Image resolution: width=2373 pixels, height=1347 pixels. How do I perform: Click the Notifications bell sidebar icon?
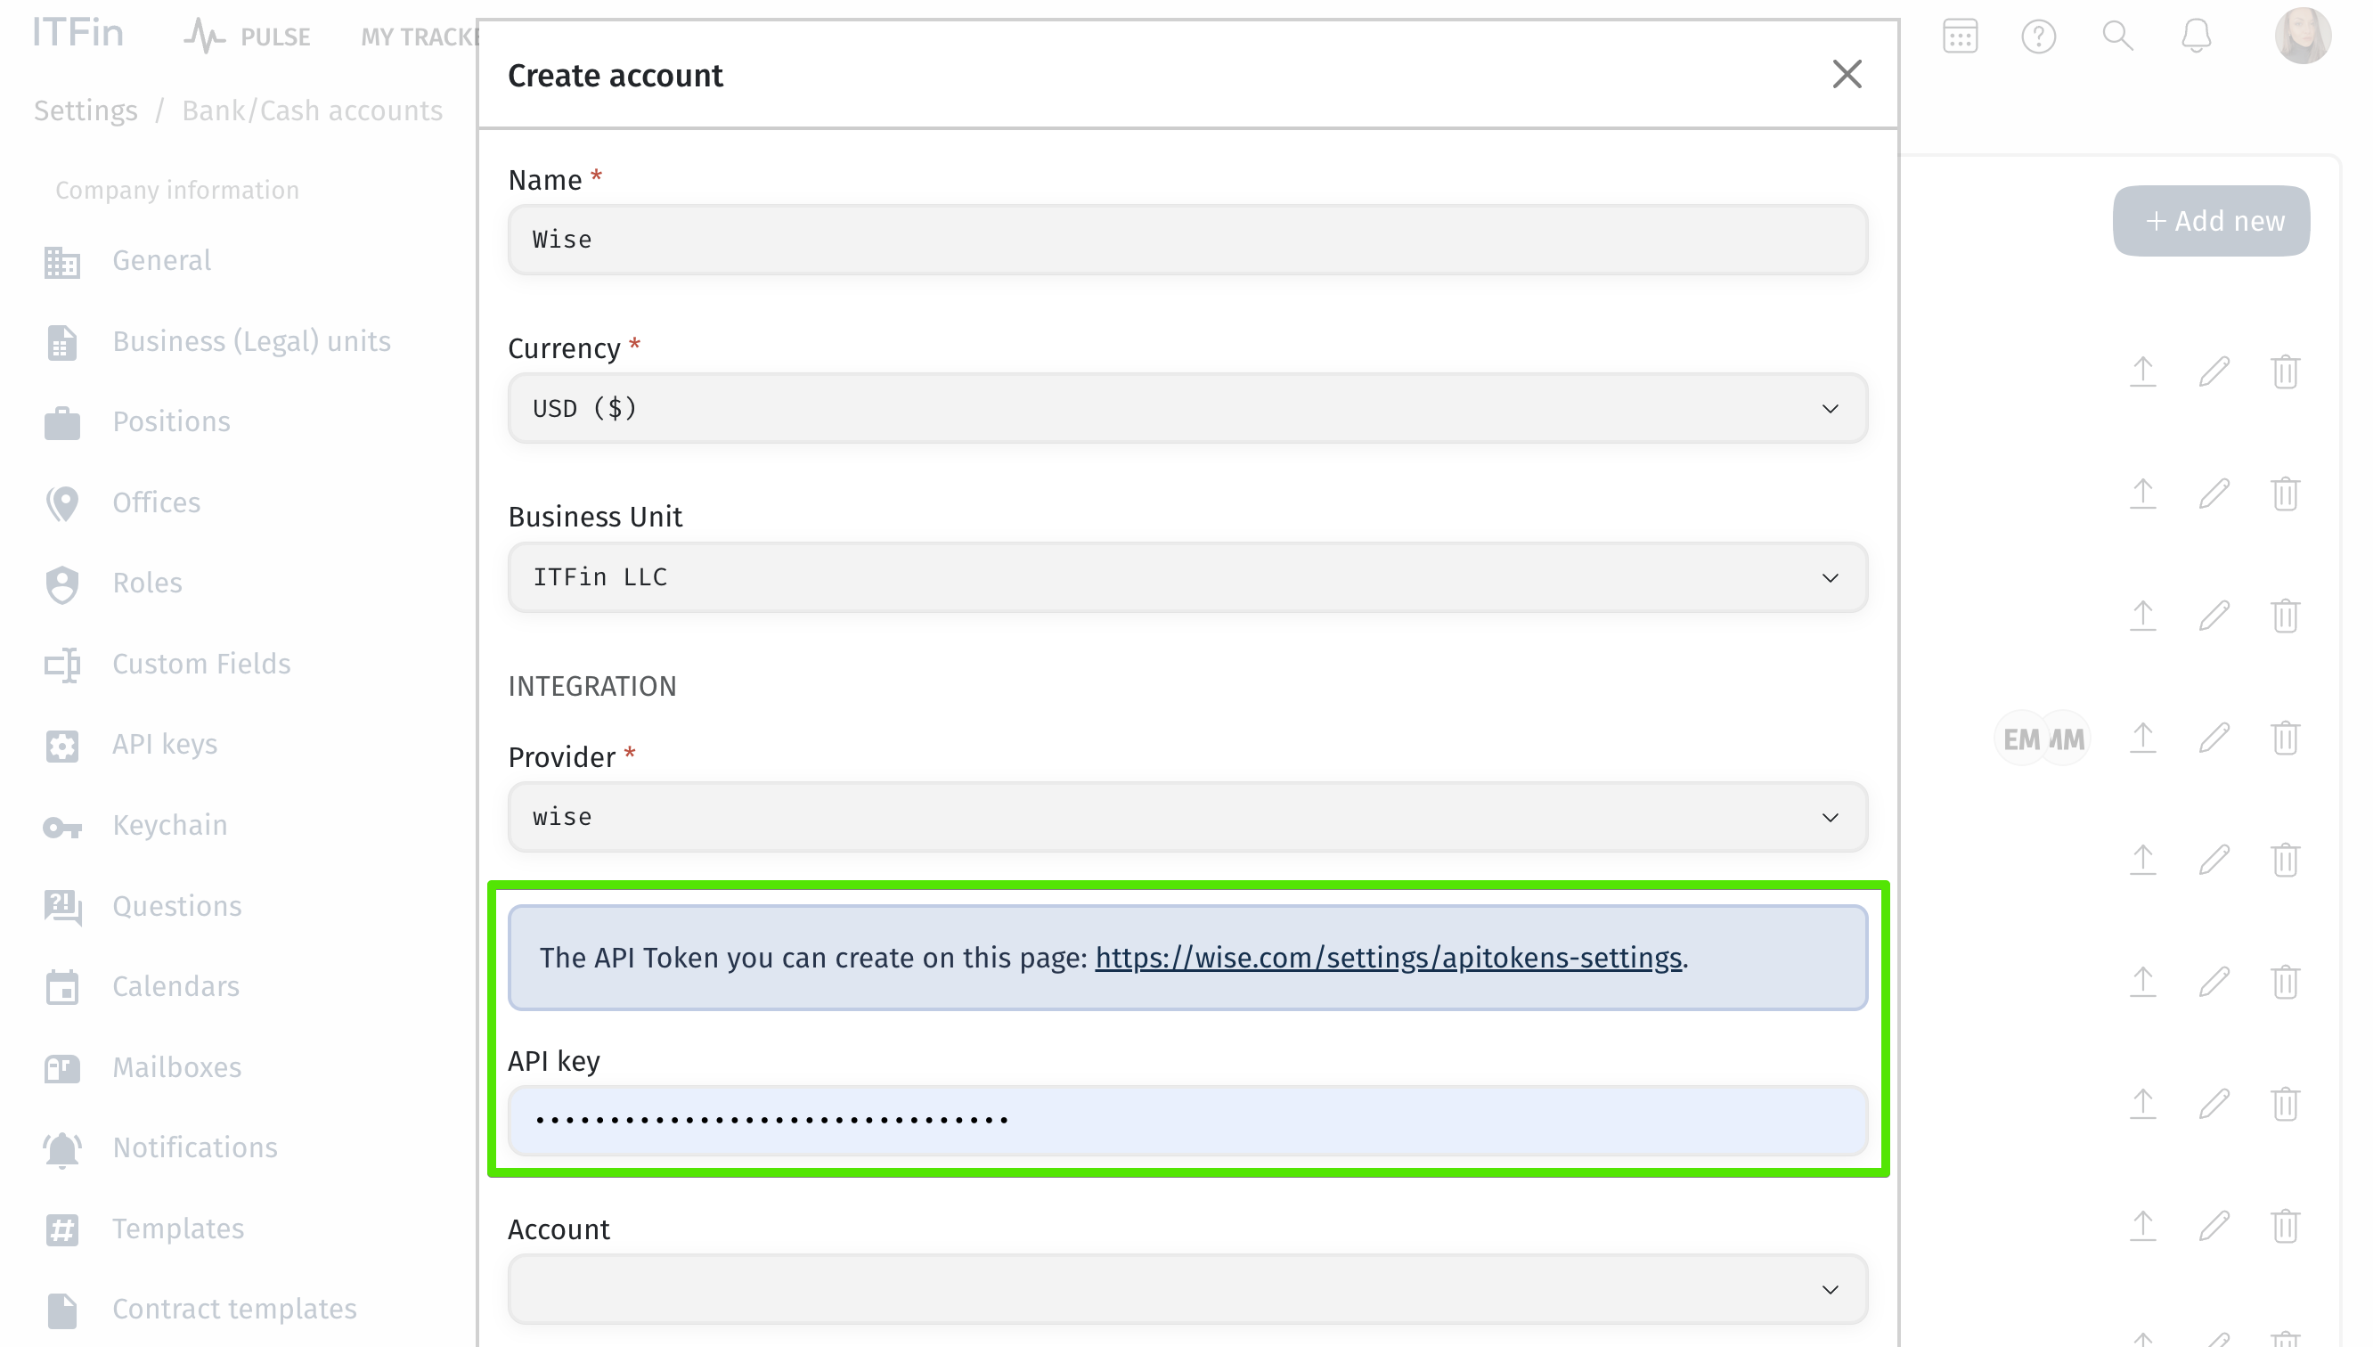tap(62, 1150)
